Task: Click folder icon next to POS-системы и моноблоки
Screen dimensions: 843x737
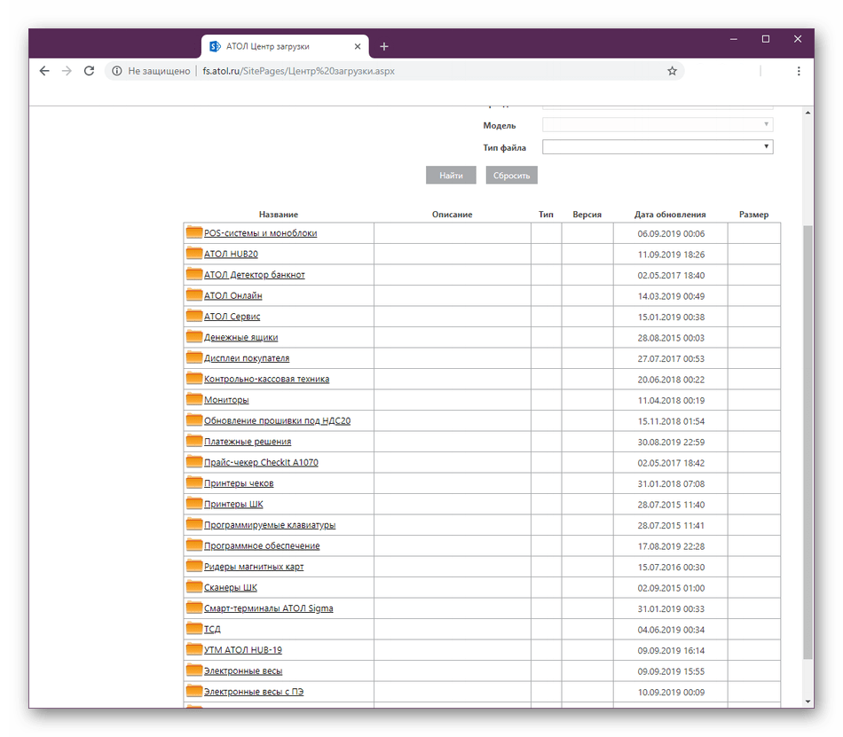Action: pyautogui.click(x=194, y=232)
